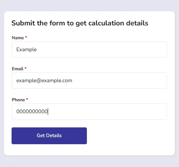Screen dimensions: 179x167
Task: Click the red asterisk beside Name
Action: 26,37
